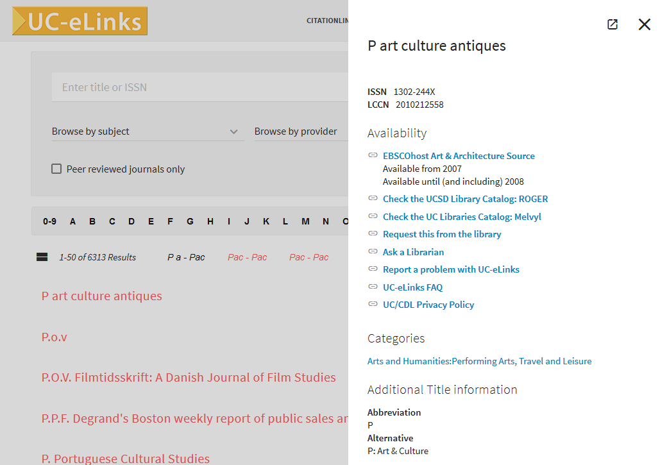Click link icon beside Ask a Librarian
Screen dimensions: 667x465
[x=373, y=251]
